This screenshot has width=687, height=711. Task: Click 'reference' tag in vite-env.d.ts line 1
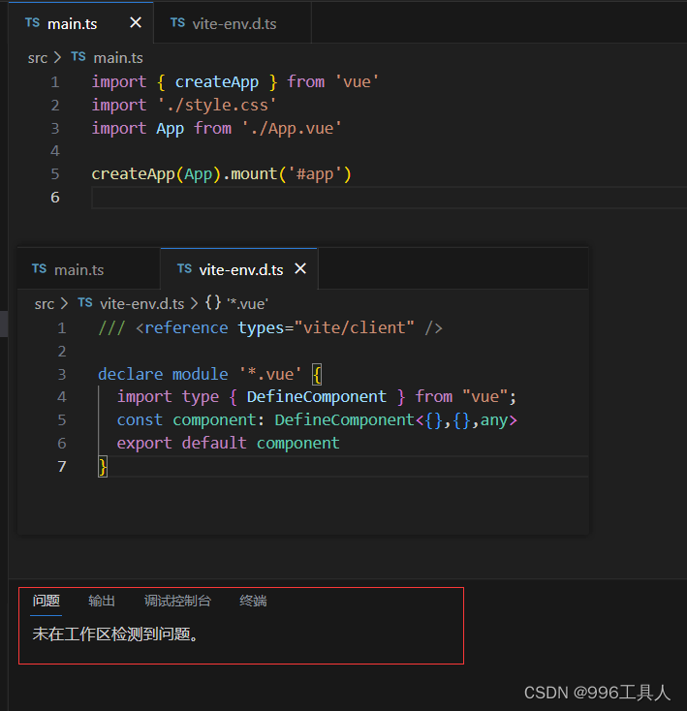click(186, 327)
